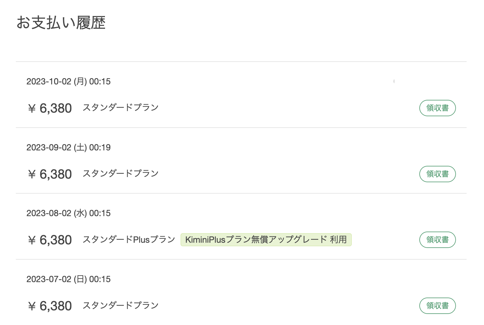Click the ¥6,380 amount in the August entry

click(x=50, y=240)
